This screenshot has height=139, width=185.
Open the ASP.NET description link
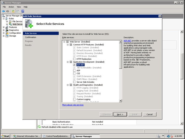click(x=127, y=41)
